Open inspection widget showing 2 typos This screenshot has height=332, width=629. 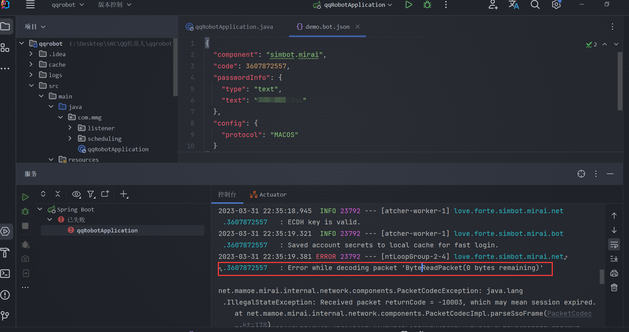click(591, 44)
